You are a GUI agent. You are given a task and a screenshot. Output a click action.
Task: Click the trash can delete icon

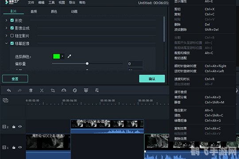(x=31, y=91)
